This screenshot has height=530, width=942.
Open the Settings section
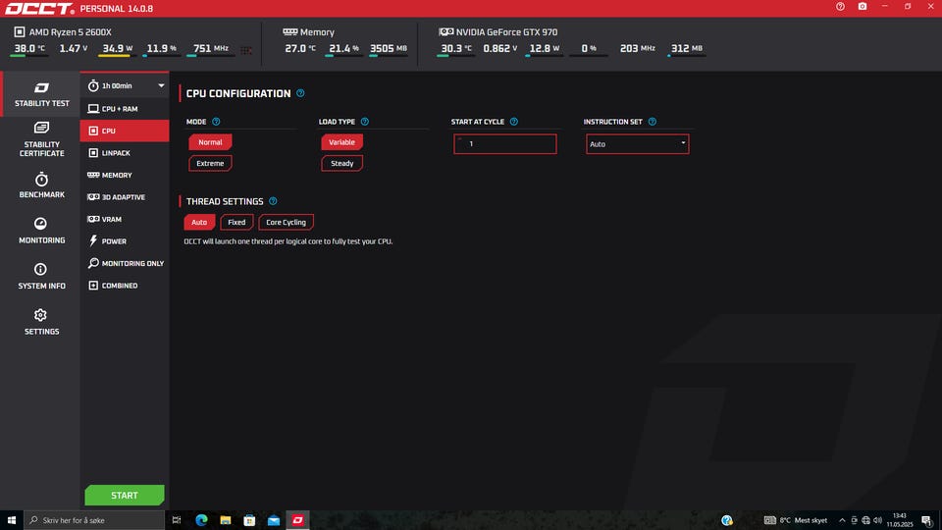click(x=41, y=323)
